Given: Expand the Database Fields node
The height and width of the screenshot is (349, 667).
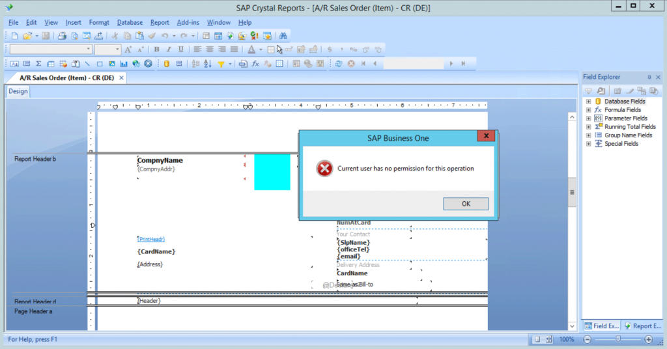Looking at the screenshot, I should coord(588,102).
